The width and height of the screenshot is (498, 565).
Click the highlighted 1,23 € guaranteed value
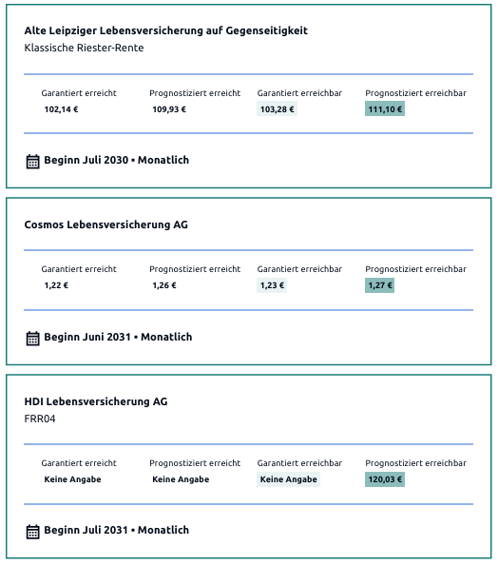pos(272,285)
